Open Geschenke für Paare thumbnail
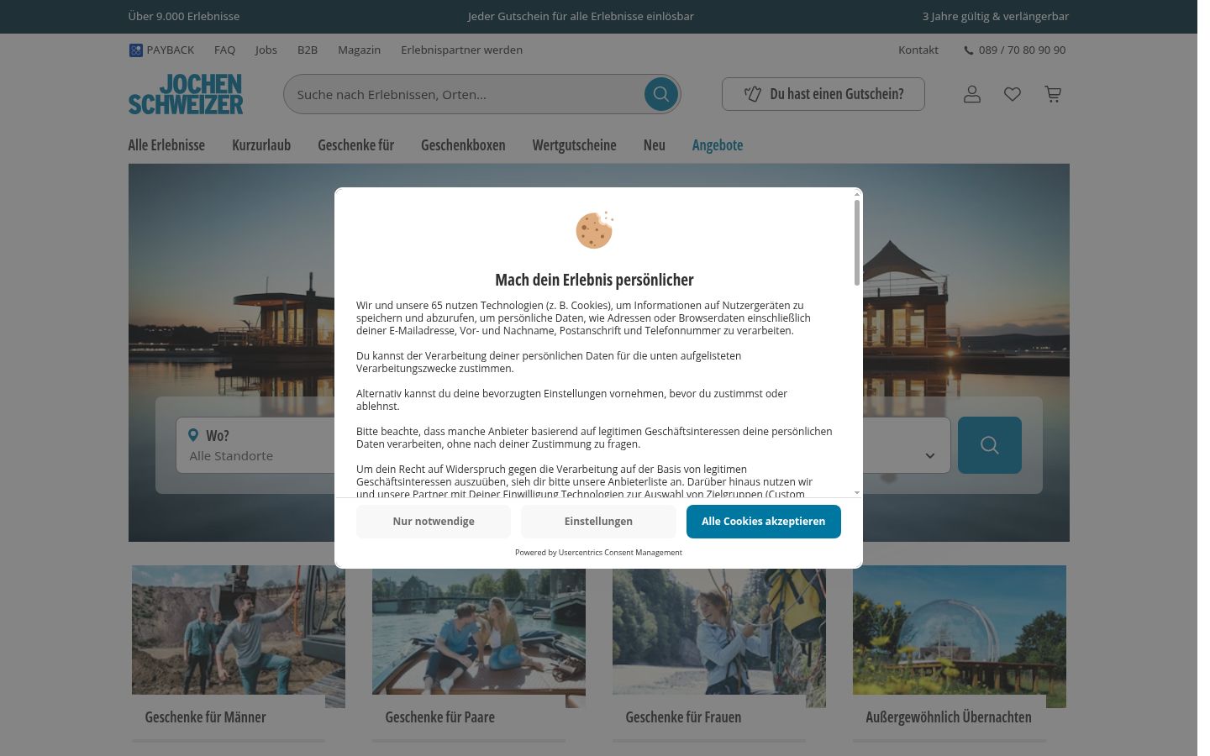Image resolution: width=1210 pixels, height=756 pixels. [x=479, y=637]
